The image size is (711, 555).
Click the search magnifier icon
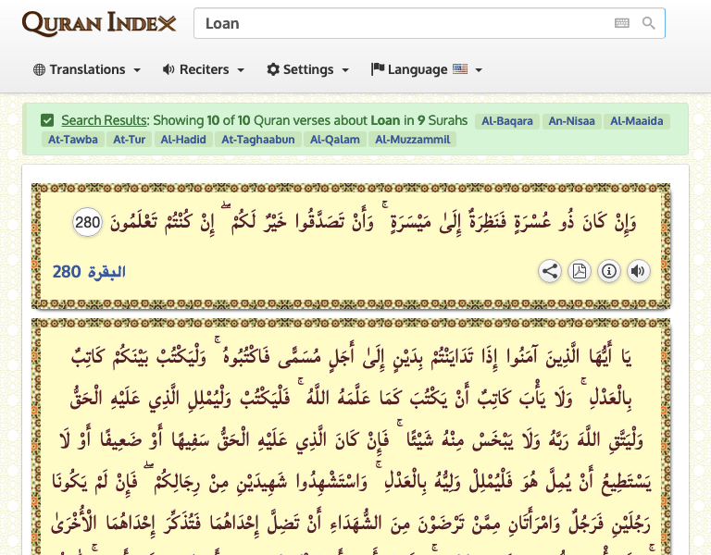pos(648,23)
